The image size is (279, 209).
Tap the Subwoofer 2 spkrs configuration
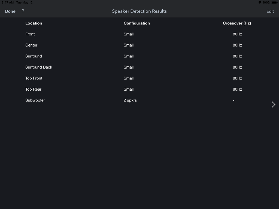click(130, 100)
